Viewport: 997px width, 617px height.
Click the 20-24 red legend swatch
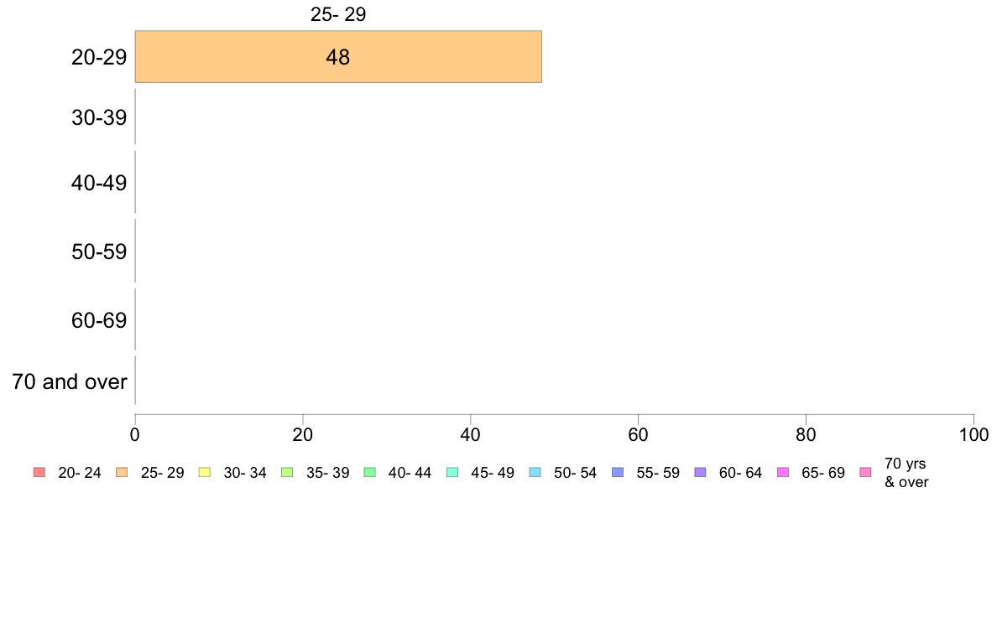(x=39, y=472)
